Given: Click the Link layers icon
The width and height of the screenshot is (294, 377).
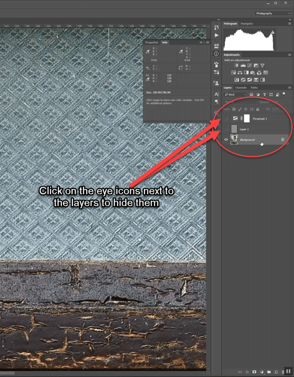Looking at the screenshot, I should (x=240, y=372).
